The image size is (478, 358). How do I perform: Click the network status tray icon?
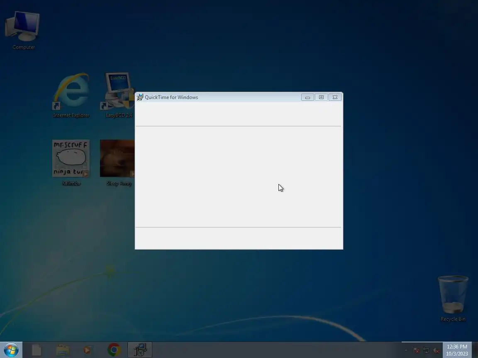(x=426, y=351)
